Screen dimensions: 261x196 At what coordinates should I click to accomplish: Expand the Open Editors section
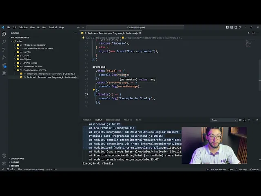(16, 159)
